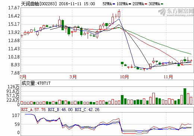The image size is (194, 136).
Task: Click the 59 RSI axis label
Action: coord(17,124)
